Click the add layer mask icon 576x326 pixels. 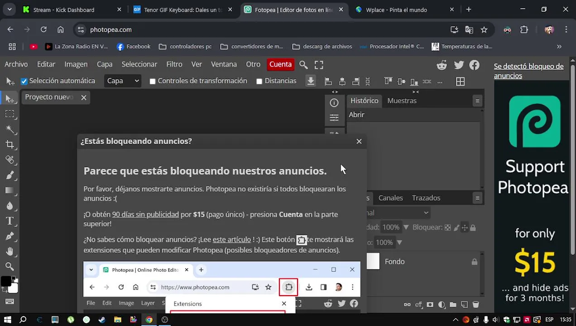pyautogui.click(x=430, y=305)
